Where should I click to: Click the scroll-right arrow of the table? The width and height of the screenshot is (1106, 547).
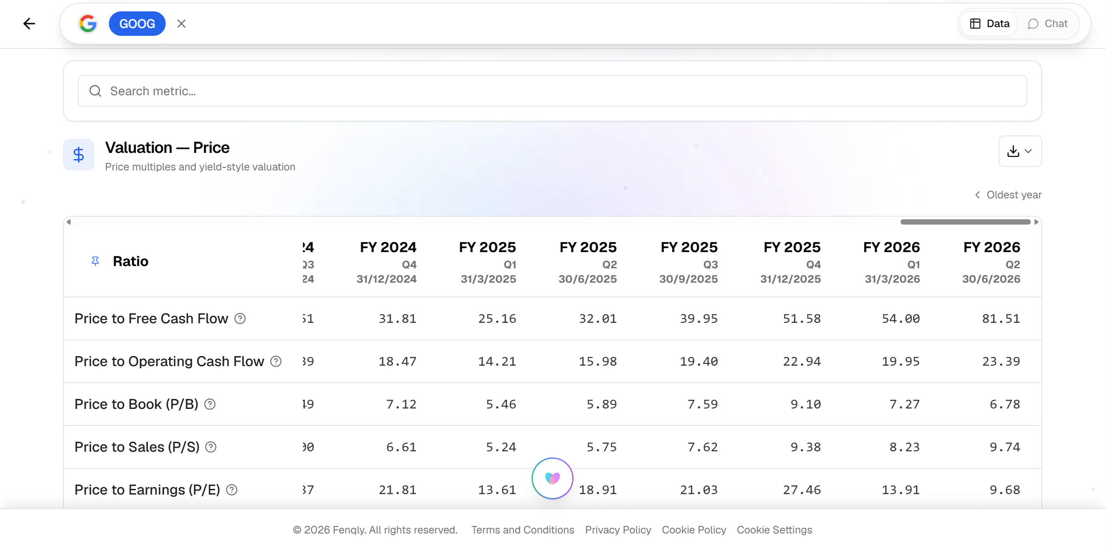click(x=1036, y=222)
